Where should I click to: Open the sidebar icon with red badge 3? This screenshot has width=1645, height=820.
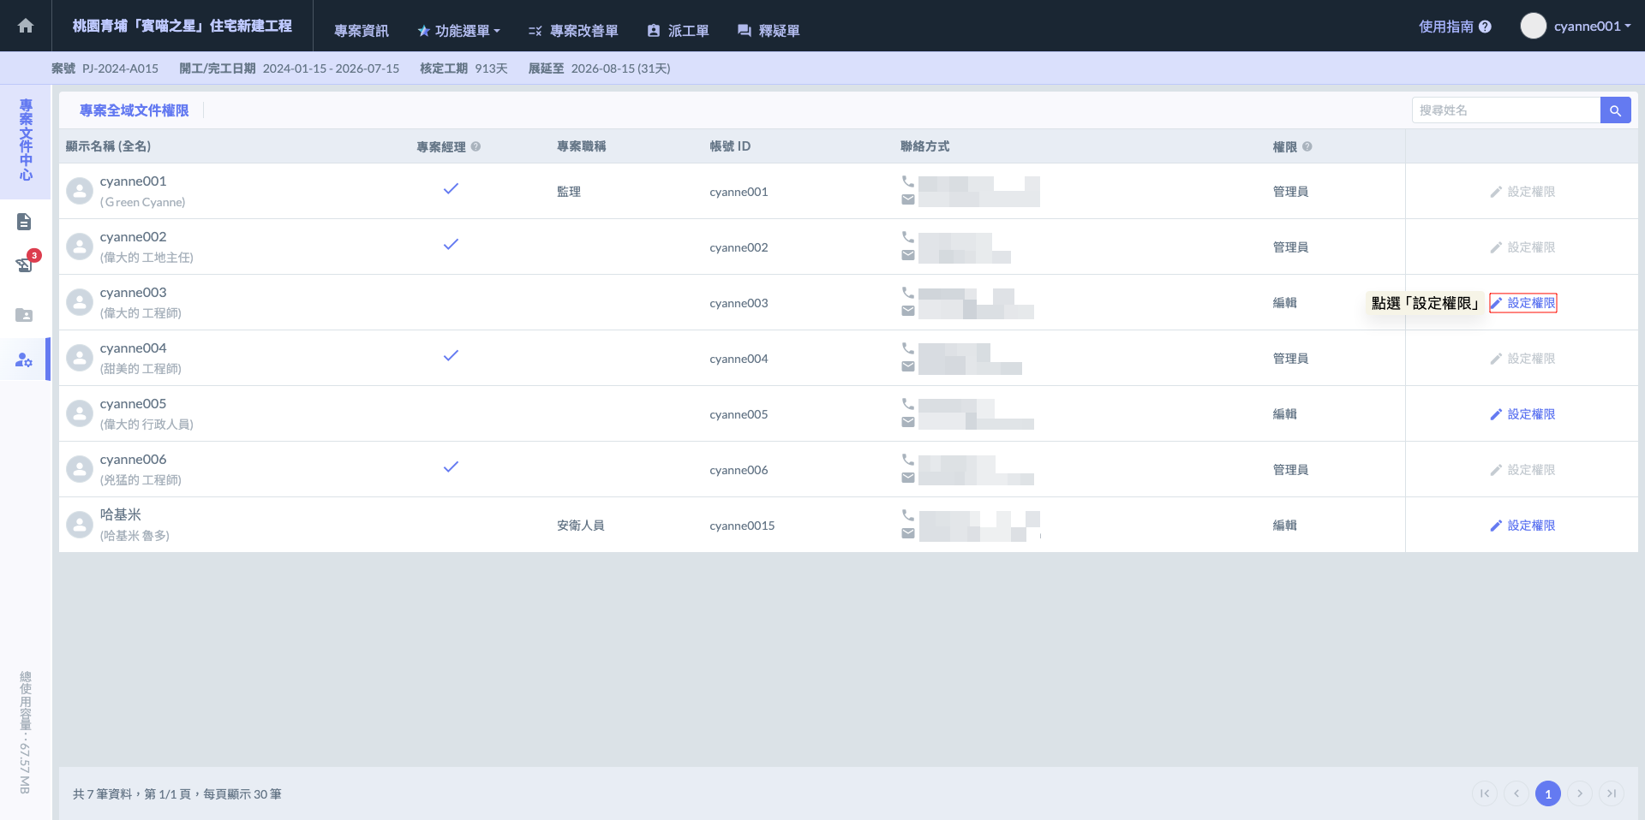coord(24,264)
